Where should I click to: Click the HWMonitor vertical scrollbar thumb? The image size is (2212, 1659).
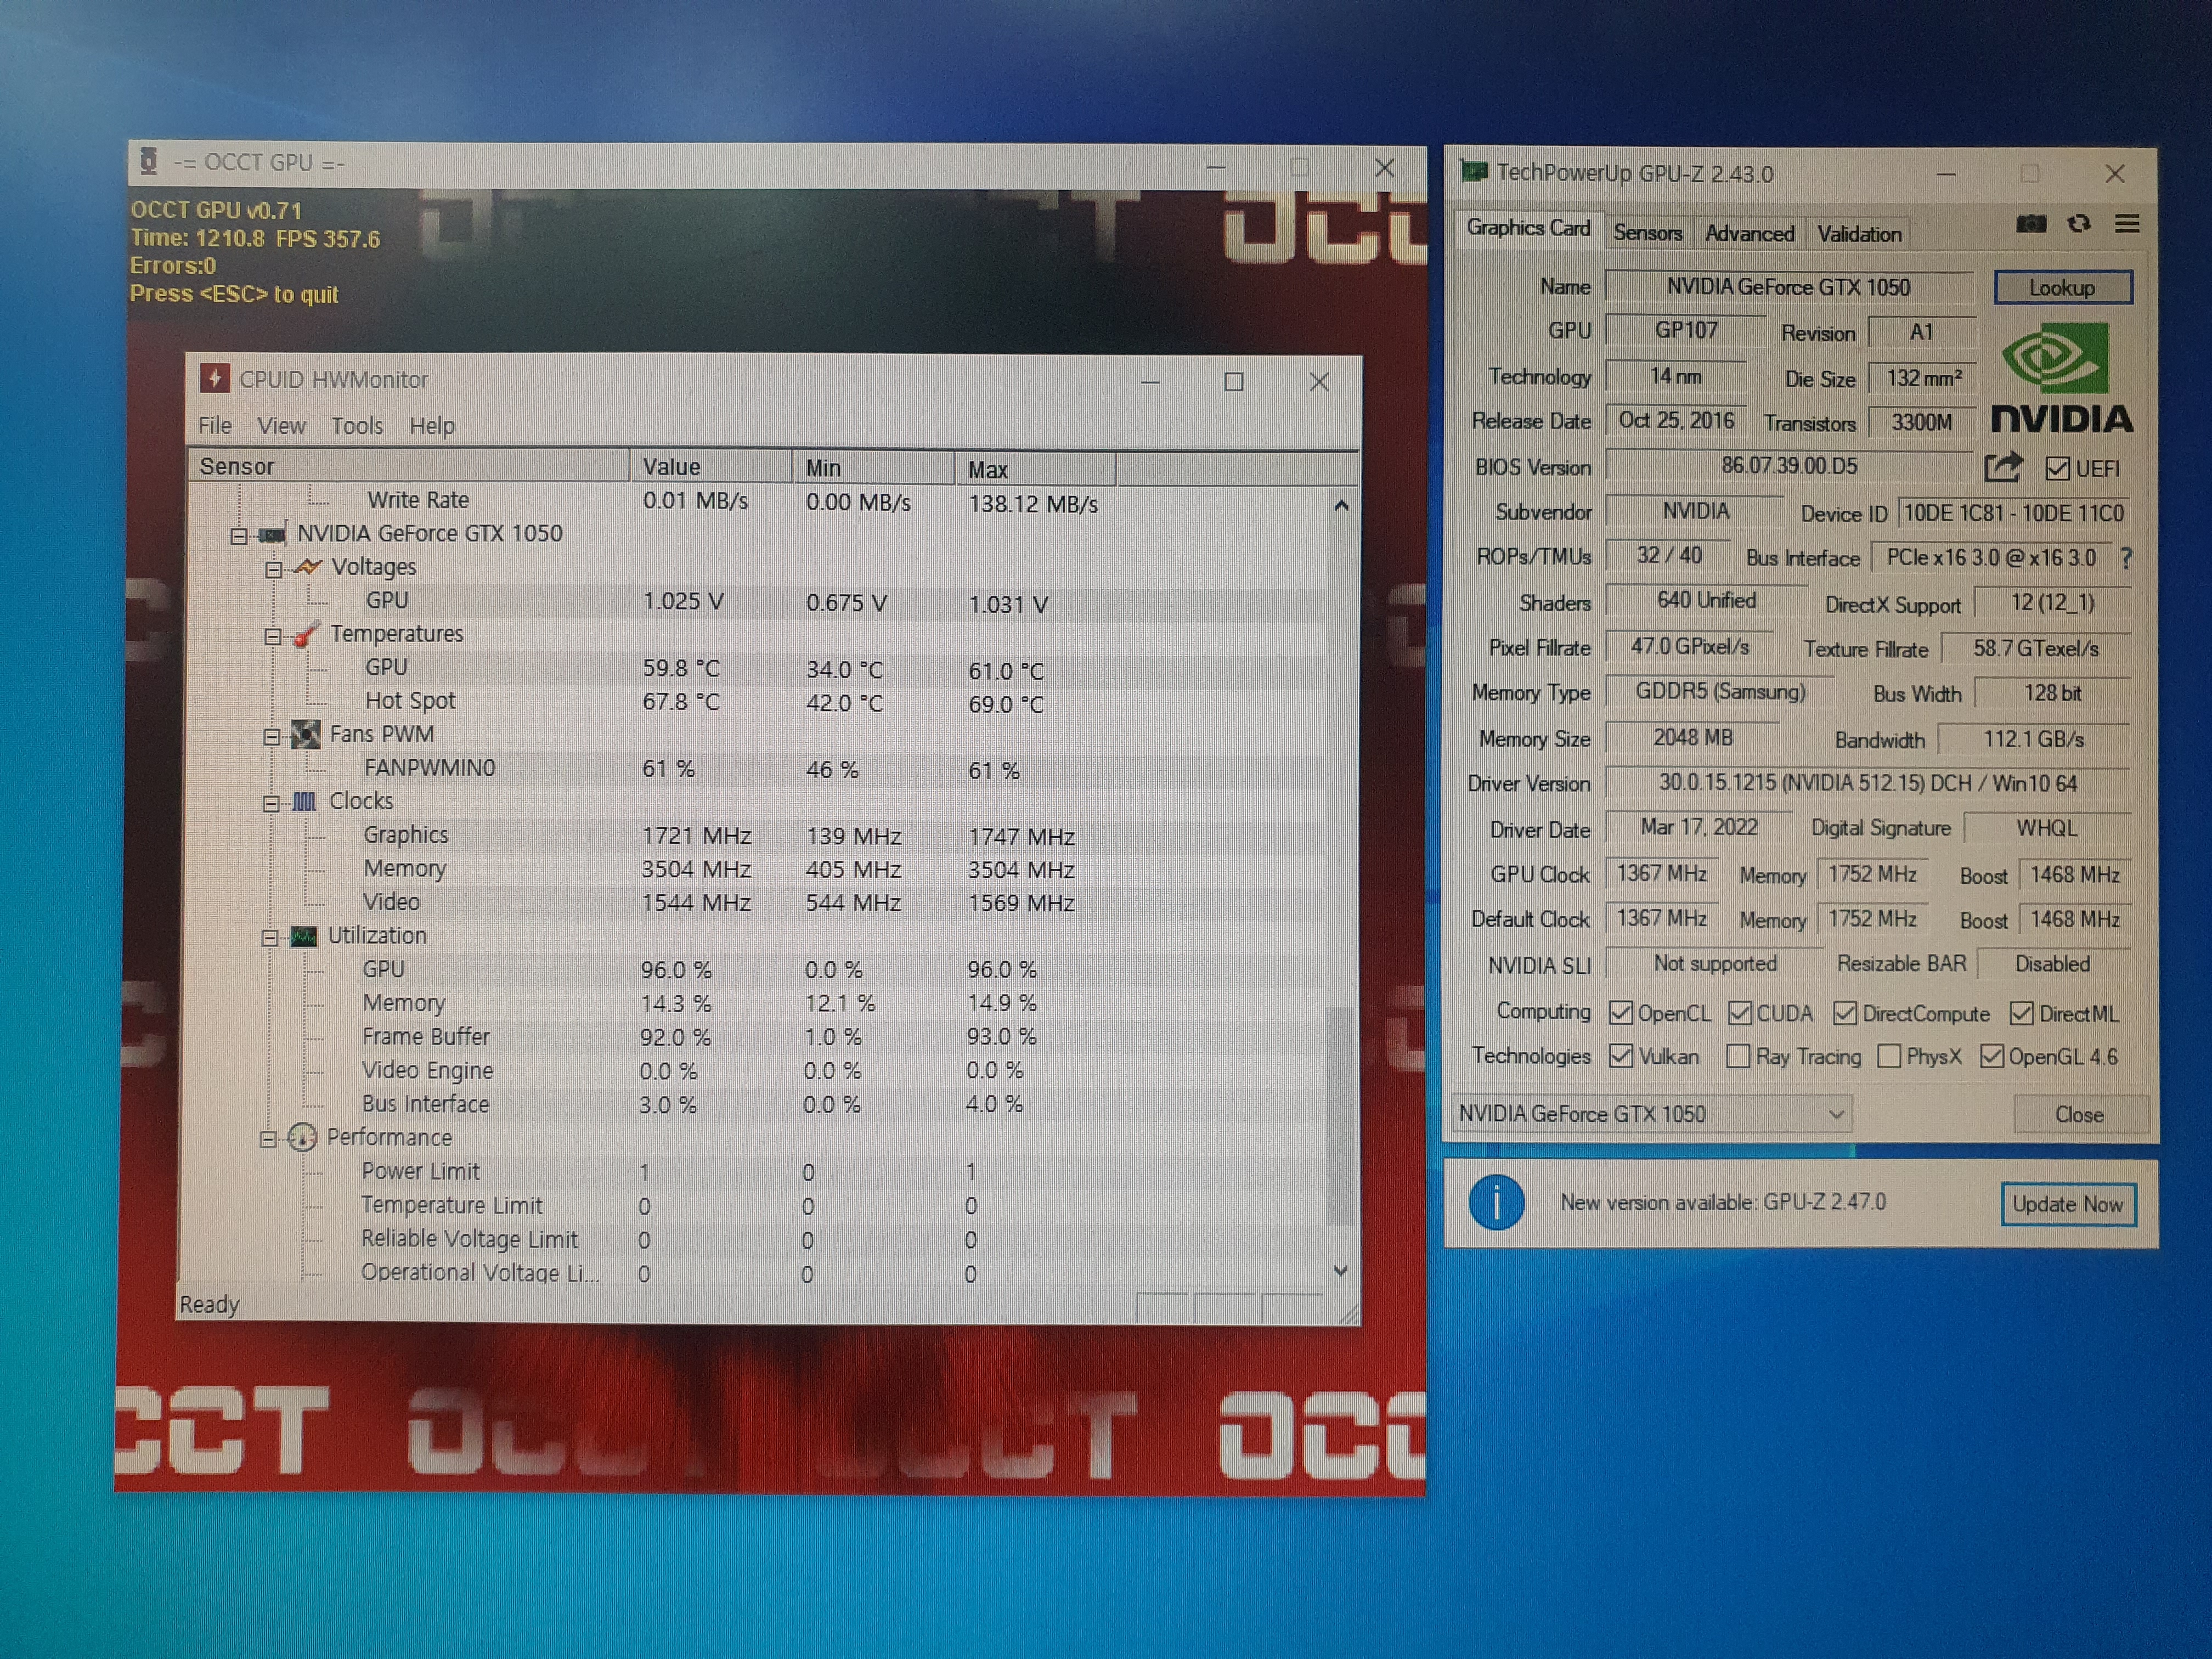[x=1339, y=1115]
